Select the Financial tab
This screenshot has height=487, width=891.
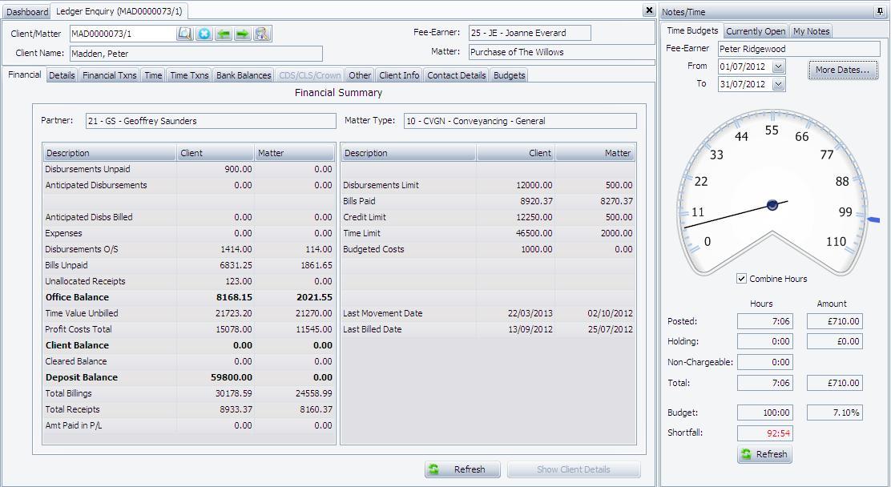point(24,74)
